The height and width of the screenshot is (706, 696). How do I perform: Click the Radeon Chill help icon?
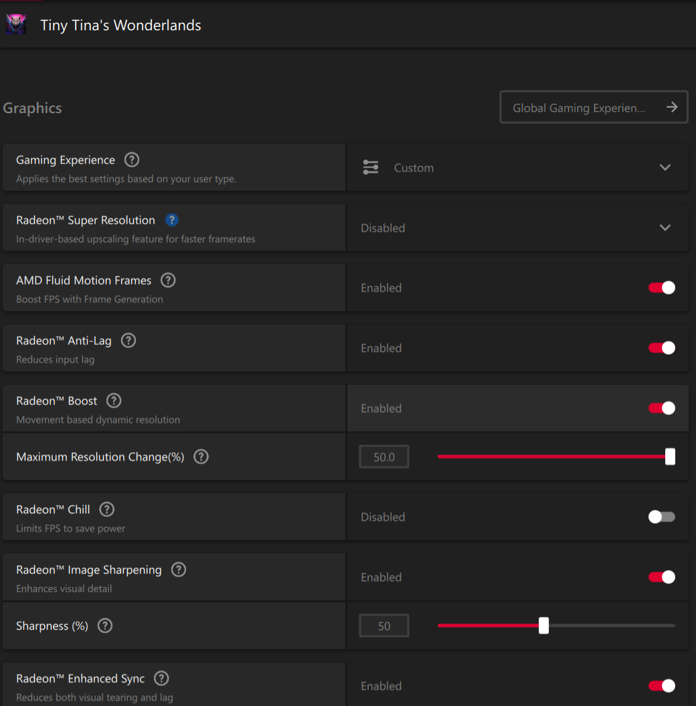tap(107, 509)
